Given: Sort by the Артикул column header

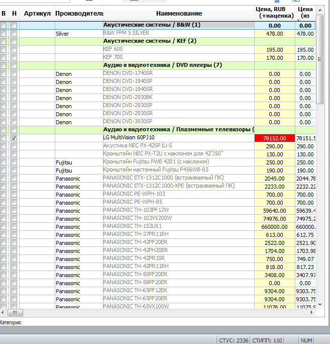Looking at the screenshot, I should tap(37, 14).
